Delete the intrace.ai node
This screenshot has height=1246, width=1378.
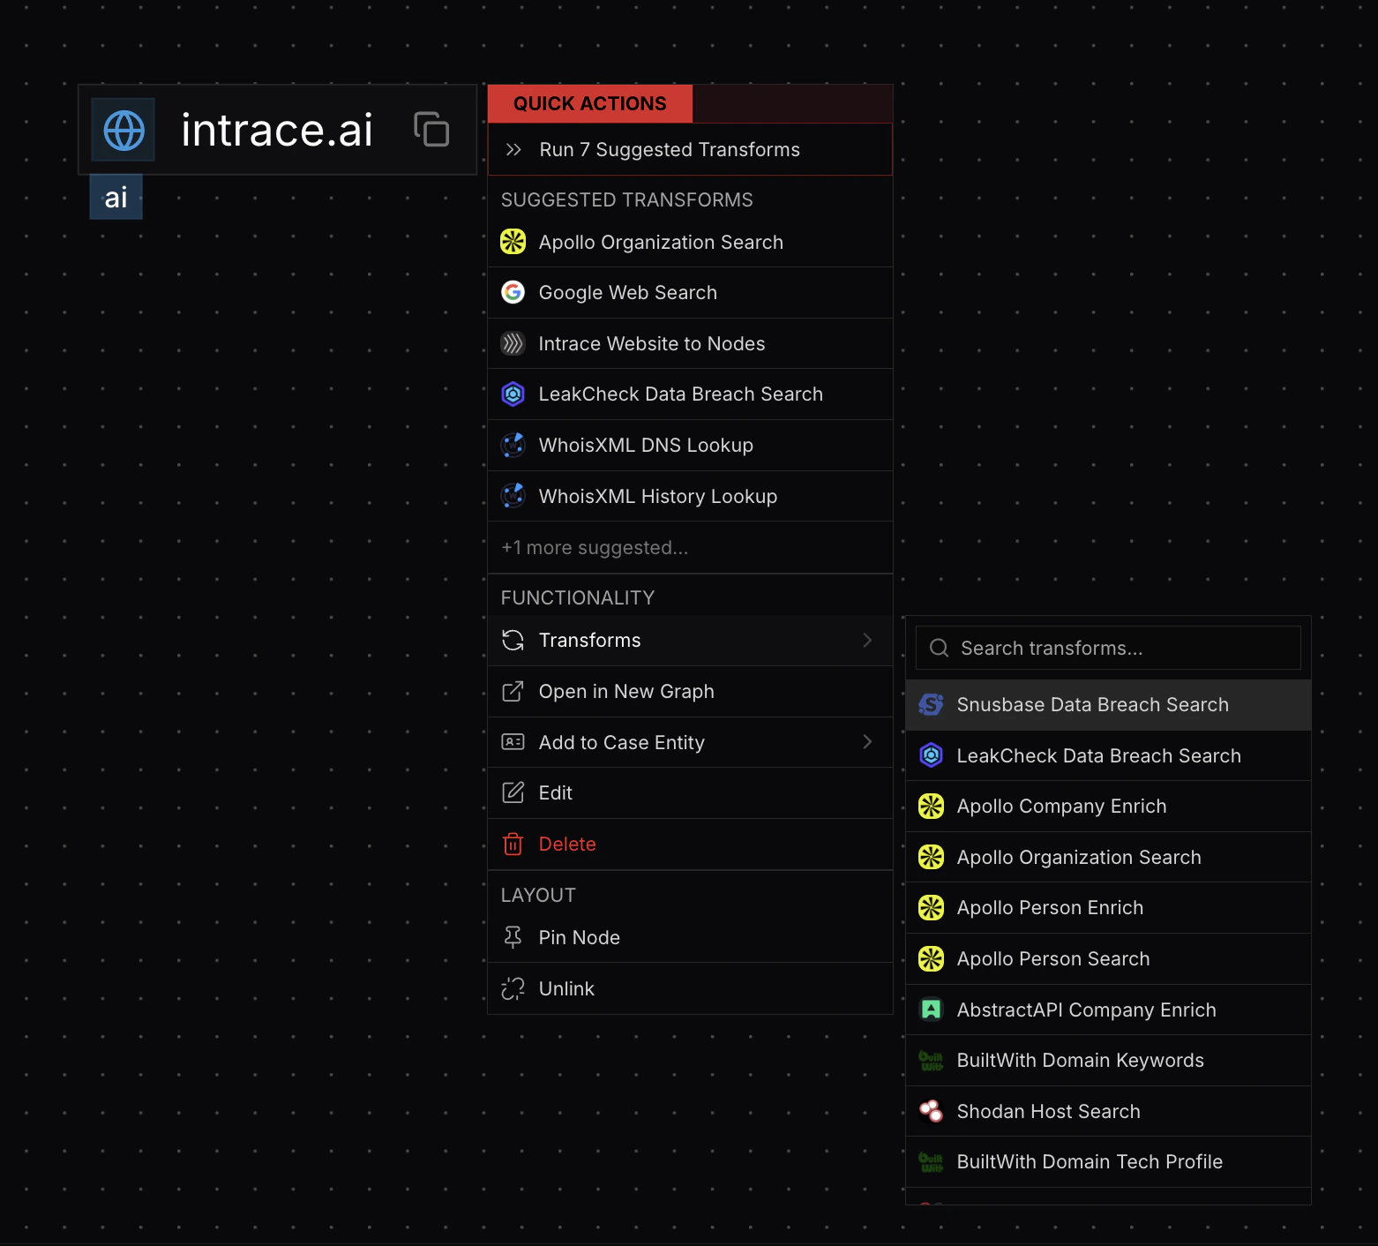[690, 844]
